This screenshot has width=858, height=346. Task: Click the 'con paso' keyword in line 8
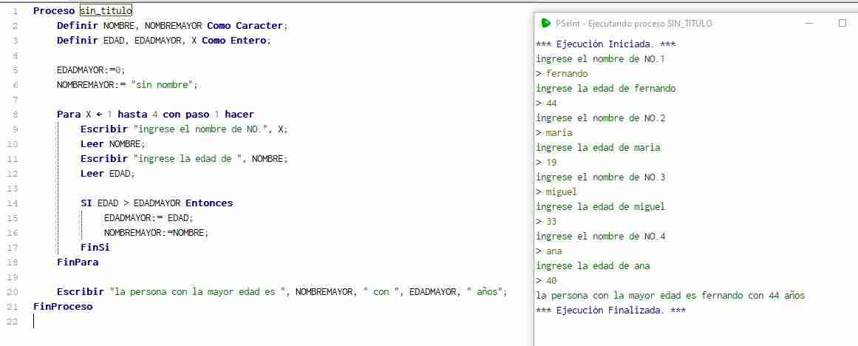pos(186,115)
